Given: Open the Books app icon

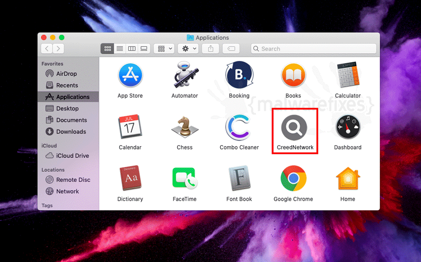Looking at the screenshot, I should (293, 76).
